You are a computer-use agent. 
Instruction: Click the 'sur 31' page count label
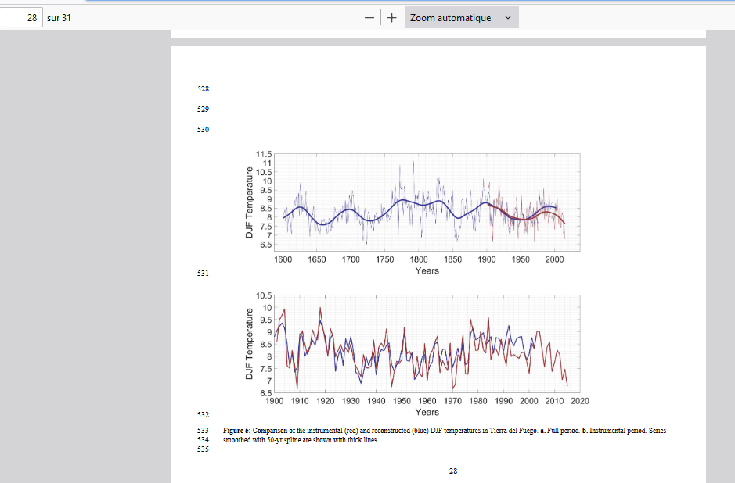tap(59, 17)
